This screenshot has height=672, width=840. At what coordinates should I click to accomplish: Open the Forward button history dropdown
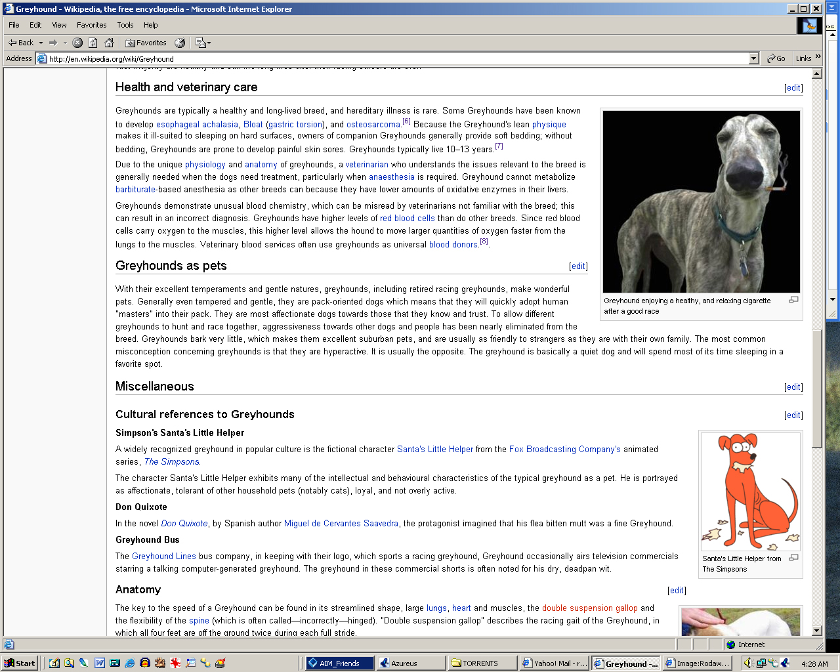pos(65,43)
